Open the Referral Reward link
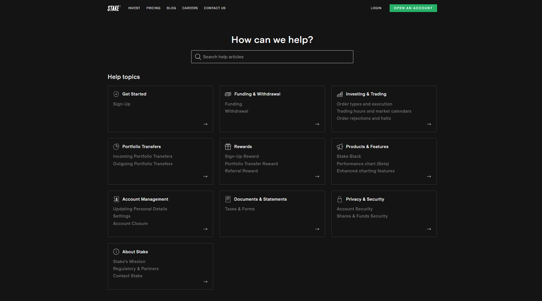 [x=241, y=171]
